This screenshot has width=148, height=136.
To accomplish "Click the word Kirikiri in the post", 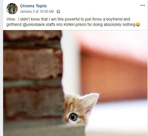I will pos(69,24).
